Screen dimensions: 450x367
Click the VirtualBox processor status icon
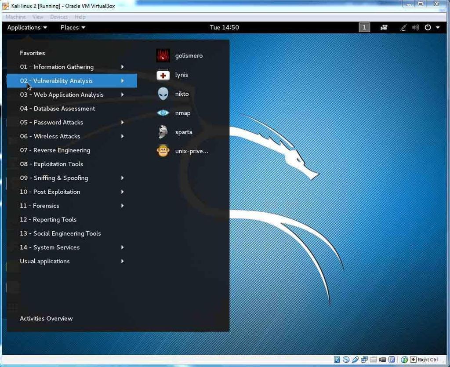(392, 359)
